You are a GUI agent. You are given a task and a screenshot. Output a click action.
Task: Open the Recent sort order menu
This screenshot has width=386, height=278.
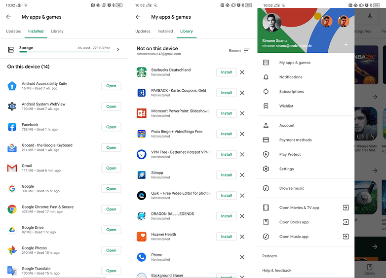[239, 51]
